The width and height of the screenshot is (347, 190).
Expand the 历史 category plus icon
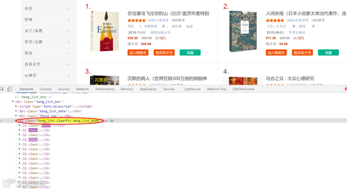click(x=69, y=9)
